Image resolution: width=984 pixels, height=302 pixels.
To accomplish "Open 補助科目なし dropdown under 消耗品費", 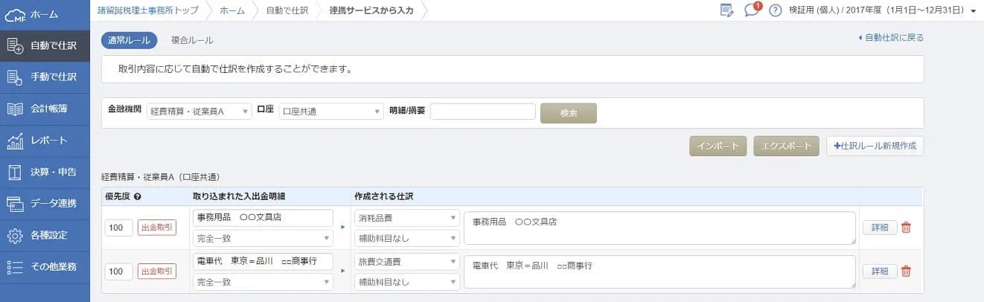I will (406, 238).
